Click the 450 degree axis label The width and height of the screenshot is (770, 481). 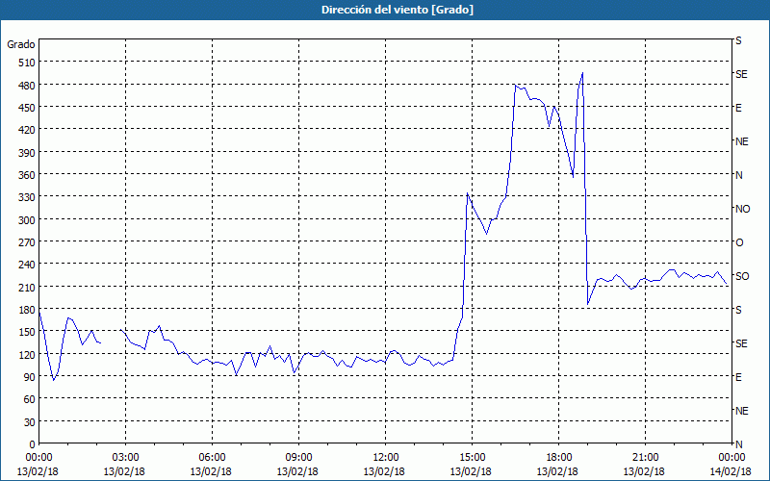tap(27, 108)
